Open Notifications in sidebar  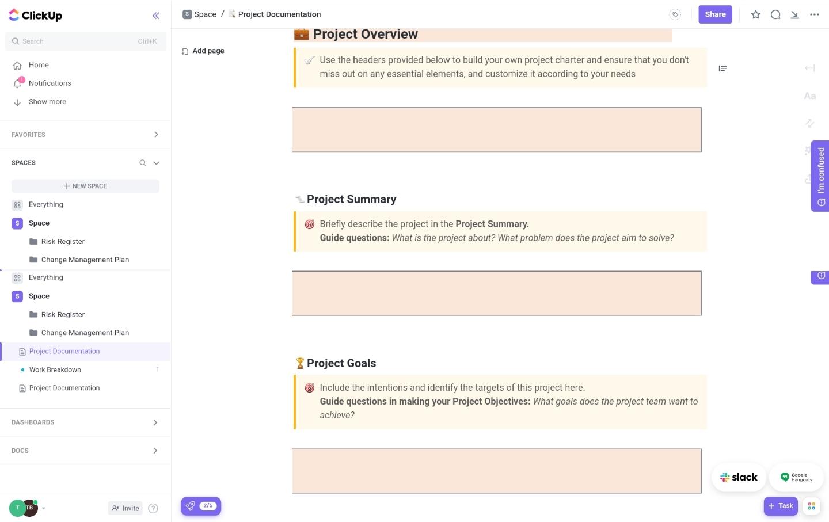pos(50,83)
